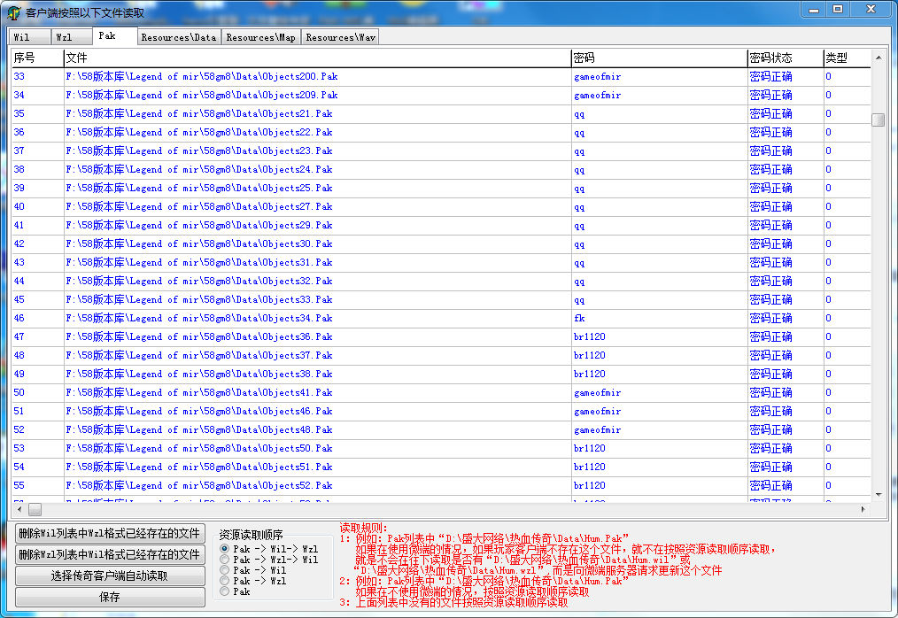This screenshot has height=618, width=898.
Task: Open the Resources\Map tab
Action: click(260, 37)
